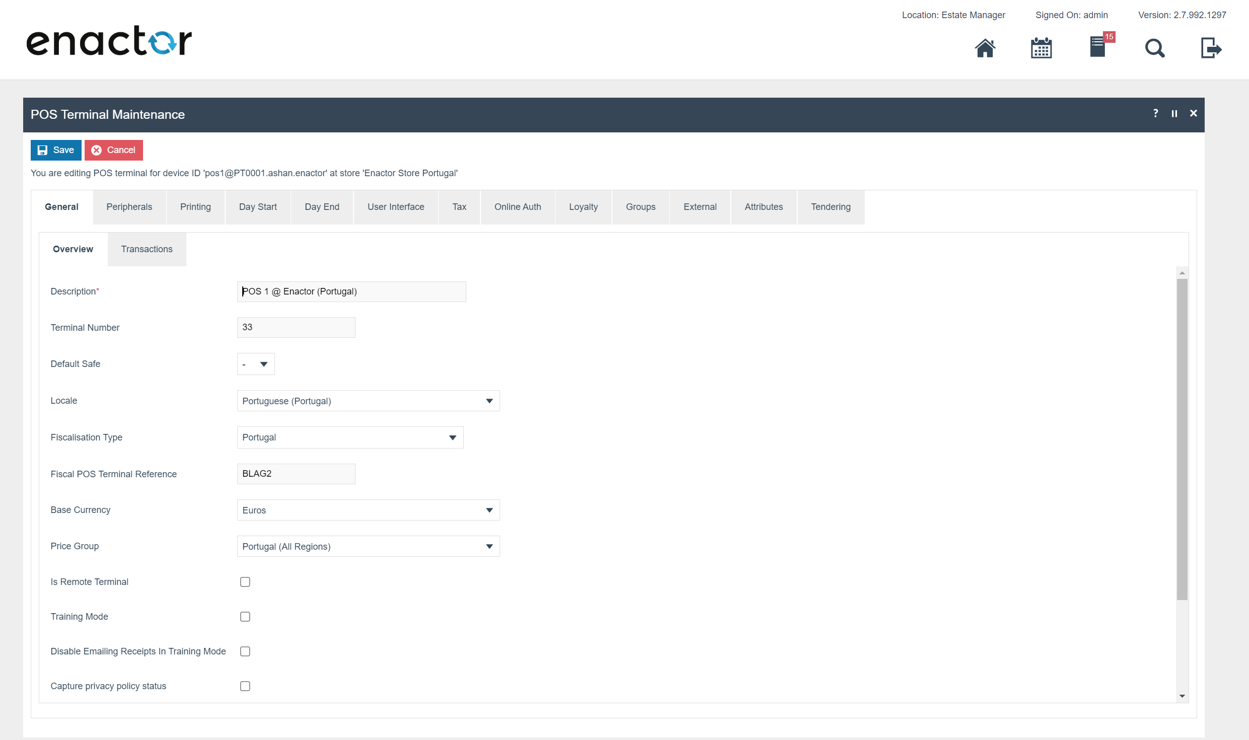Viewport: 1249px width, 740px height.
Task: Toggle Training Mode checkbox
Action: click(245, 617)
